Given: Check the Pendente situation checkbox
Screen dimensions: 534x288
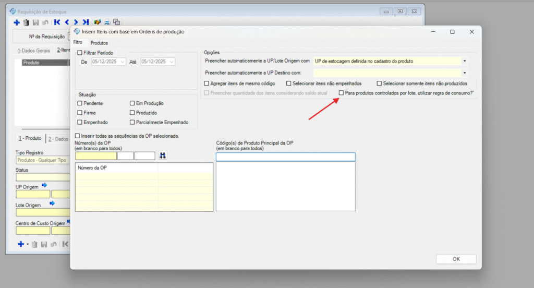Looking at the screenshot, I should click(x=80, y=104).
